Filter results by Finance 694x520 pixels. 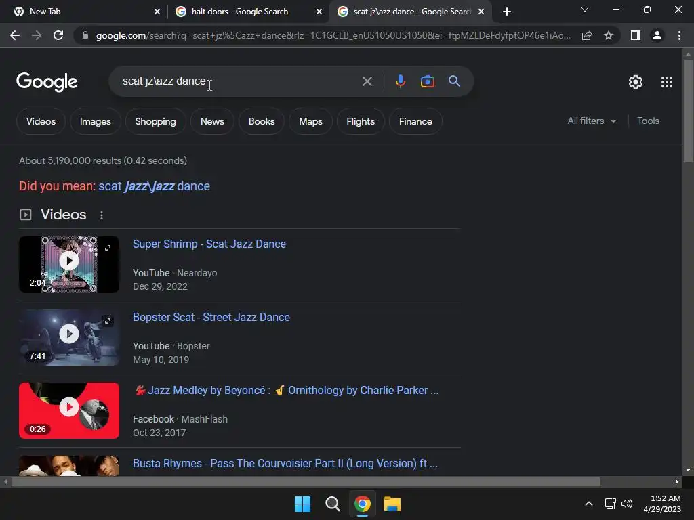coord(415,121)
